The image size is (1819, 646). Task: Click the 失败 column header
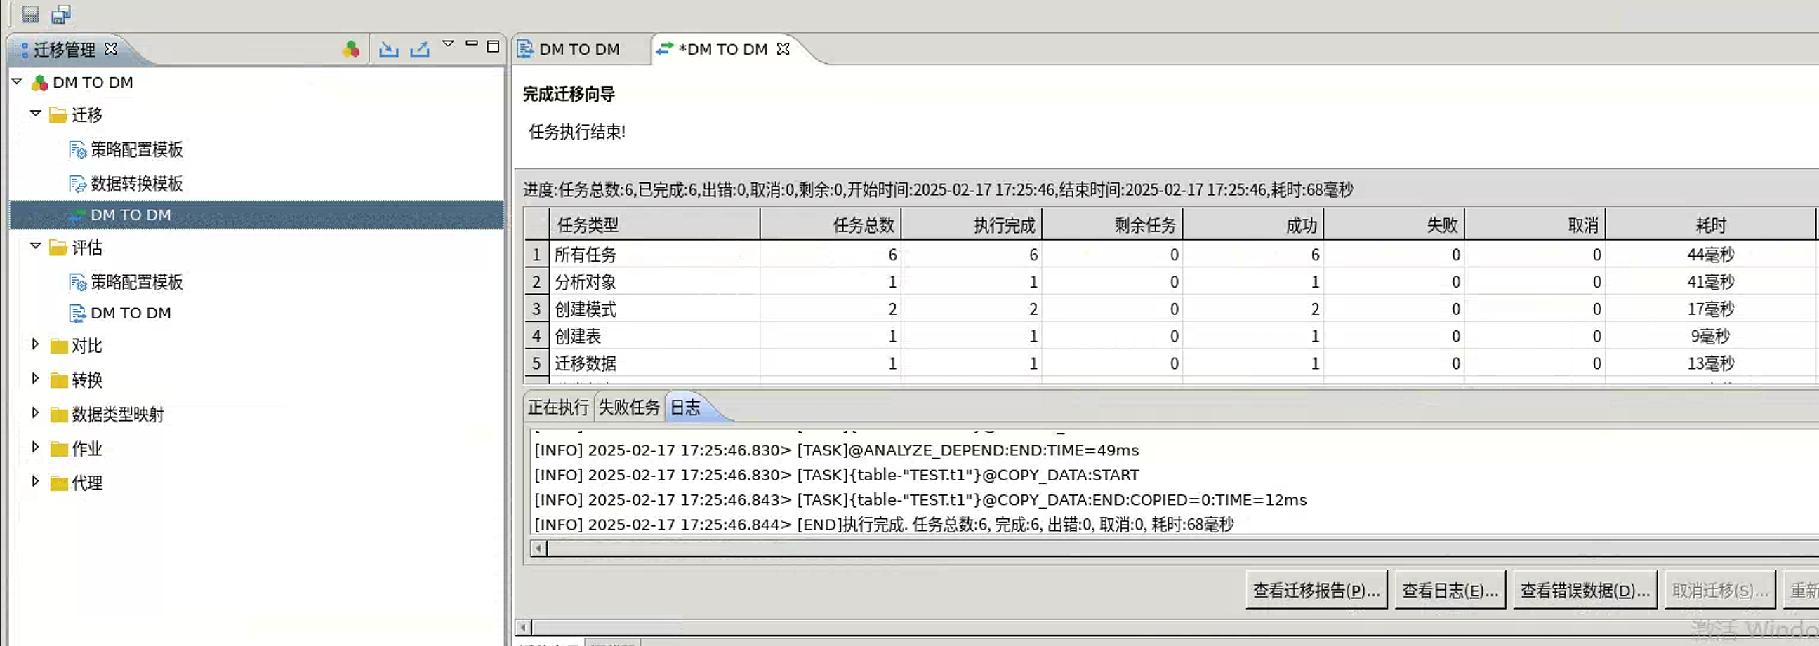pyautogui.click(x=1394, y=225)
